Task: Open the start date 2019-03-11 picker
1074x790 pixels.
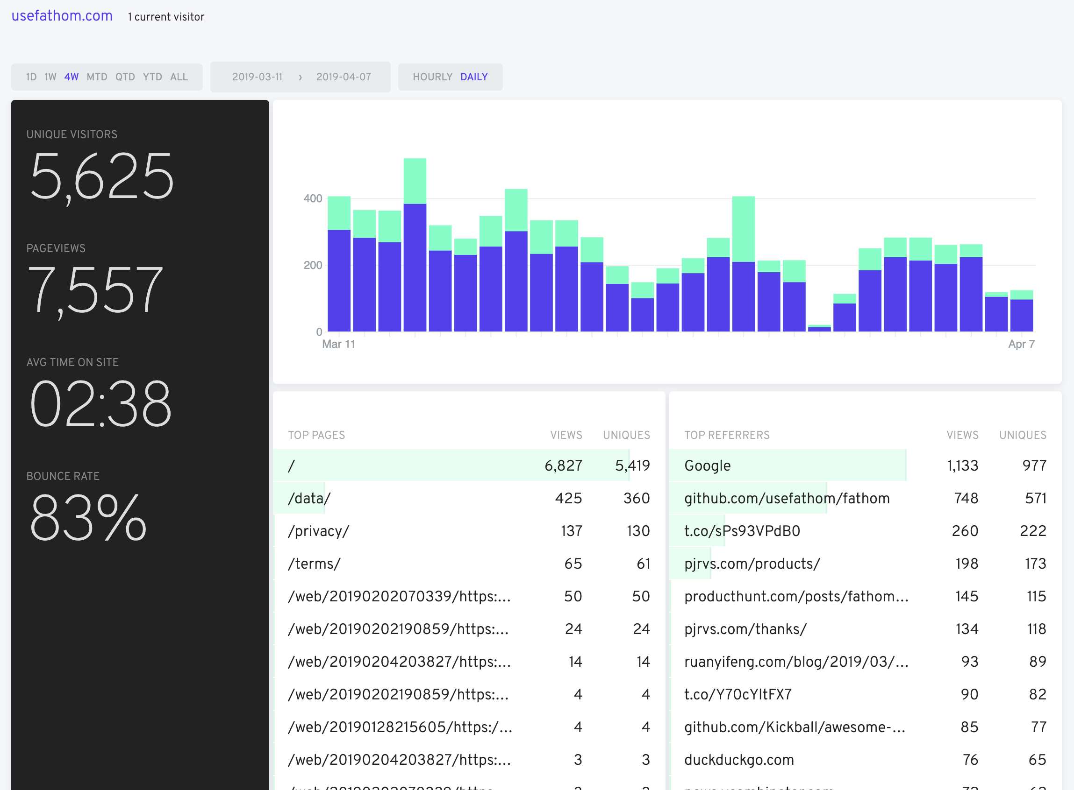Action: click(258, 77)
